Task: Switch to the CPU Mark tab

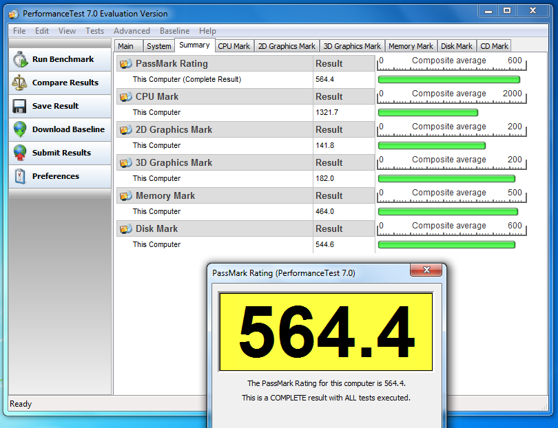Action: pyautogui.click(x=234, y=46)
